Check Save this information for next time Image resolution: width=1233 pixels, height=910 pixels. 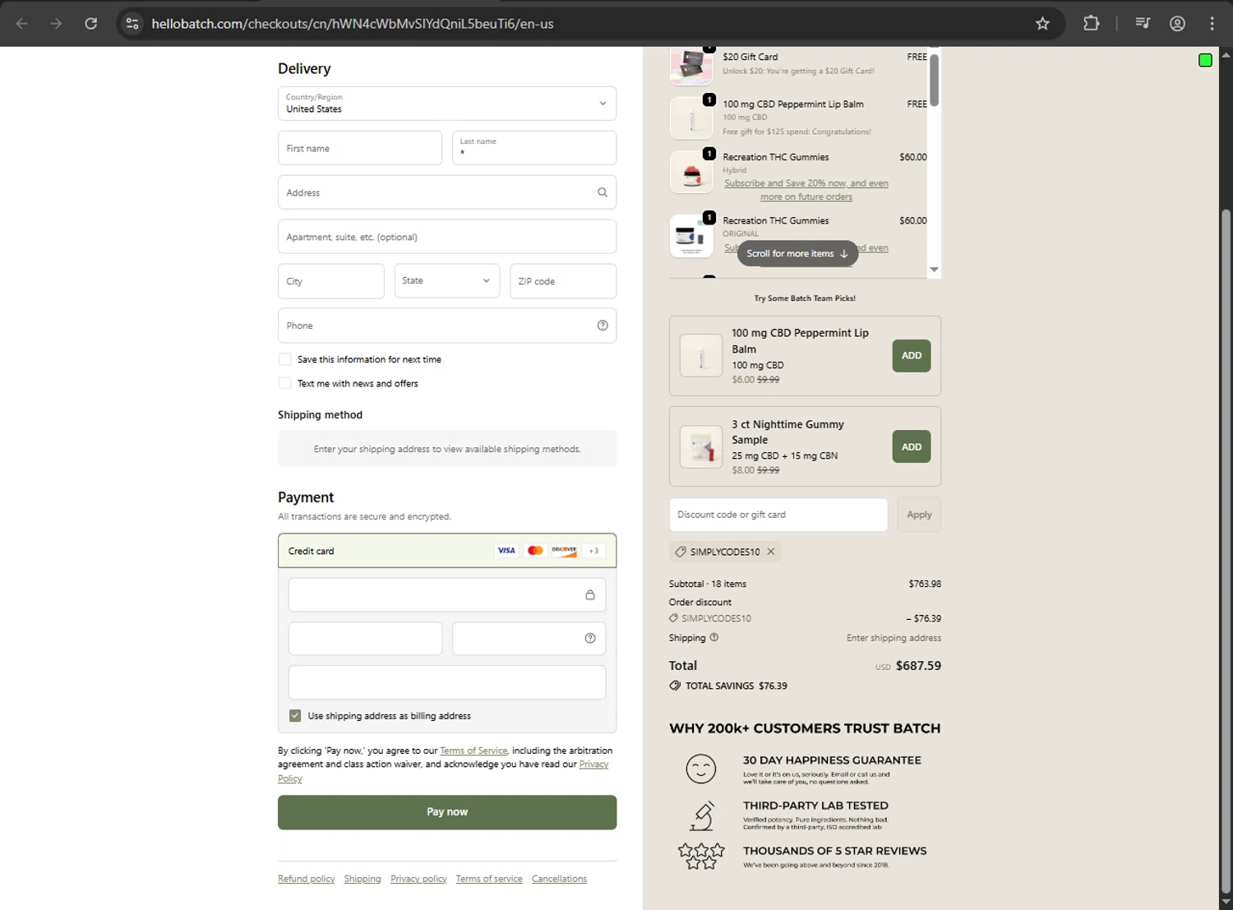(285, 359)
